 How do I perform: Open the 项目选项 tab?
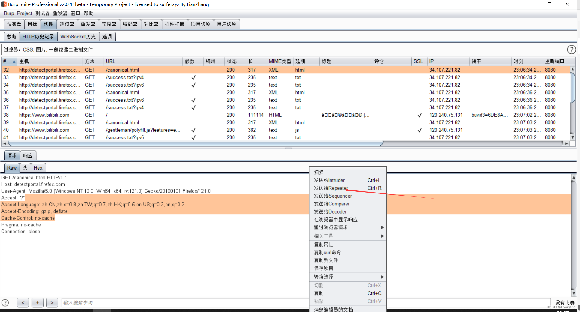(x=201, y=24)
